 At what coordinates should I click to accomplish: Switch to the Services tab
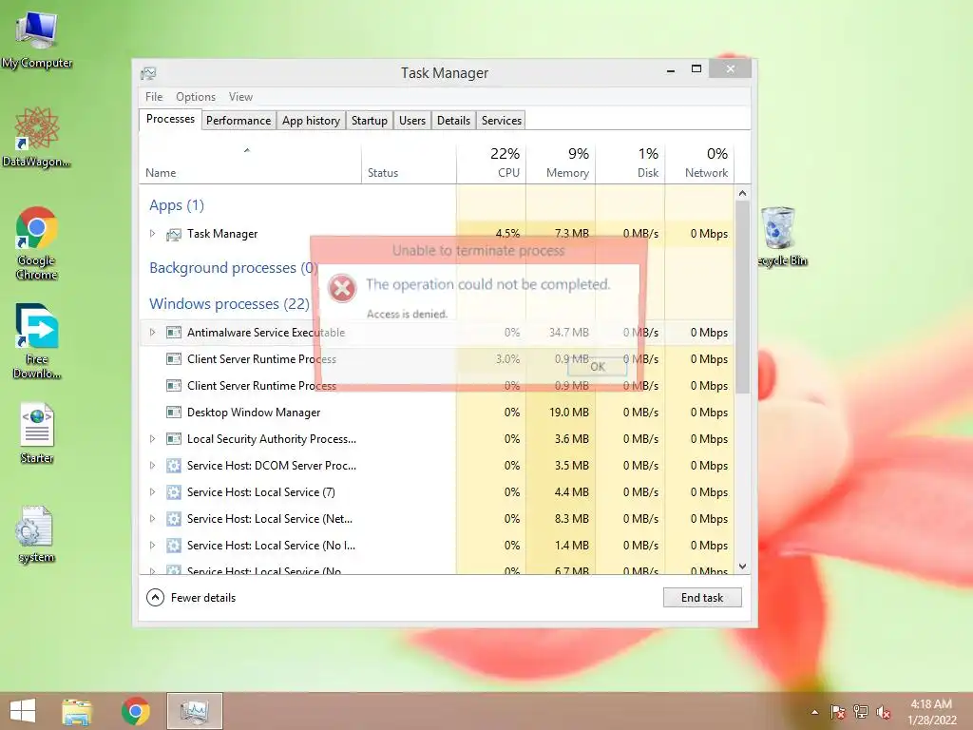tap(502, 121)
